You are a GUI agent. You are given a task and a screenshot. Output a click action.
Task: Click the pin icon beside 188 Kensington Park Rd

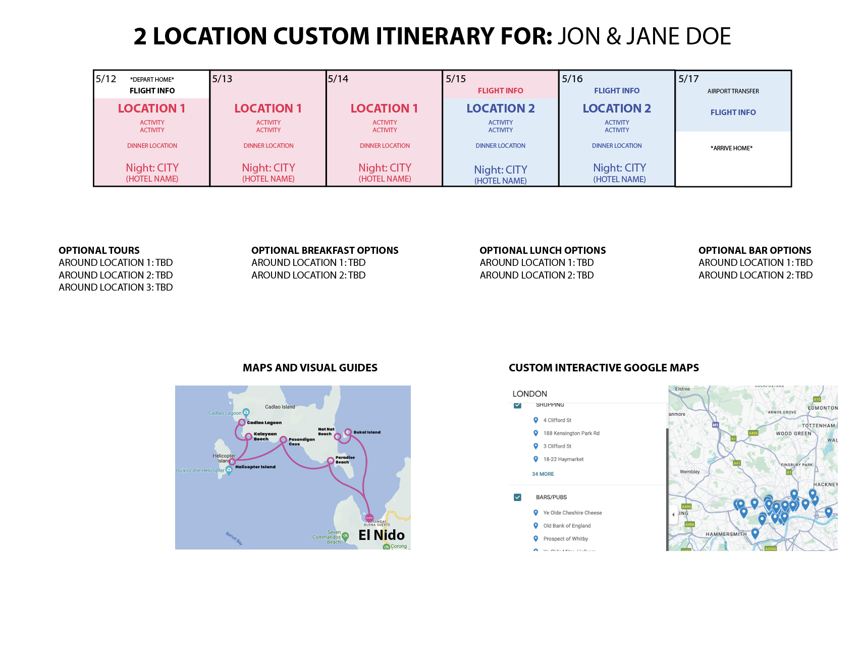coord(536,433)
